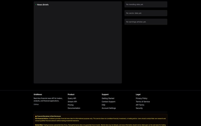Click the Support column heading
Screen dimensions: 201x126
[x=105, y=94]
